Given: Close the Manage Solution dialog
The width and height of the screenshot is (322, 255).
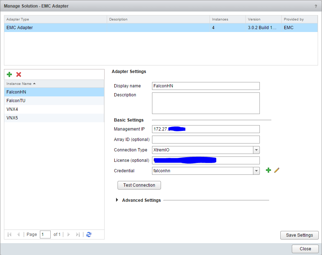Looking at the screenshot, I should tap(305, 249).
